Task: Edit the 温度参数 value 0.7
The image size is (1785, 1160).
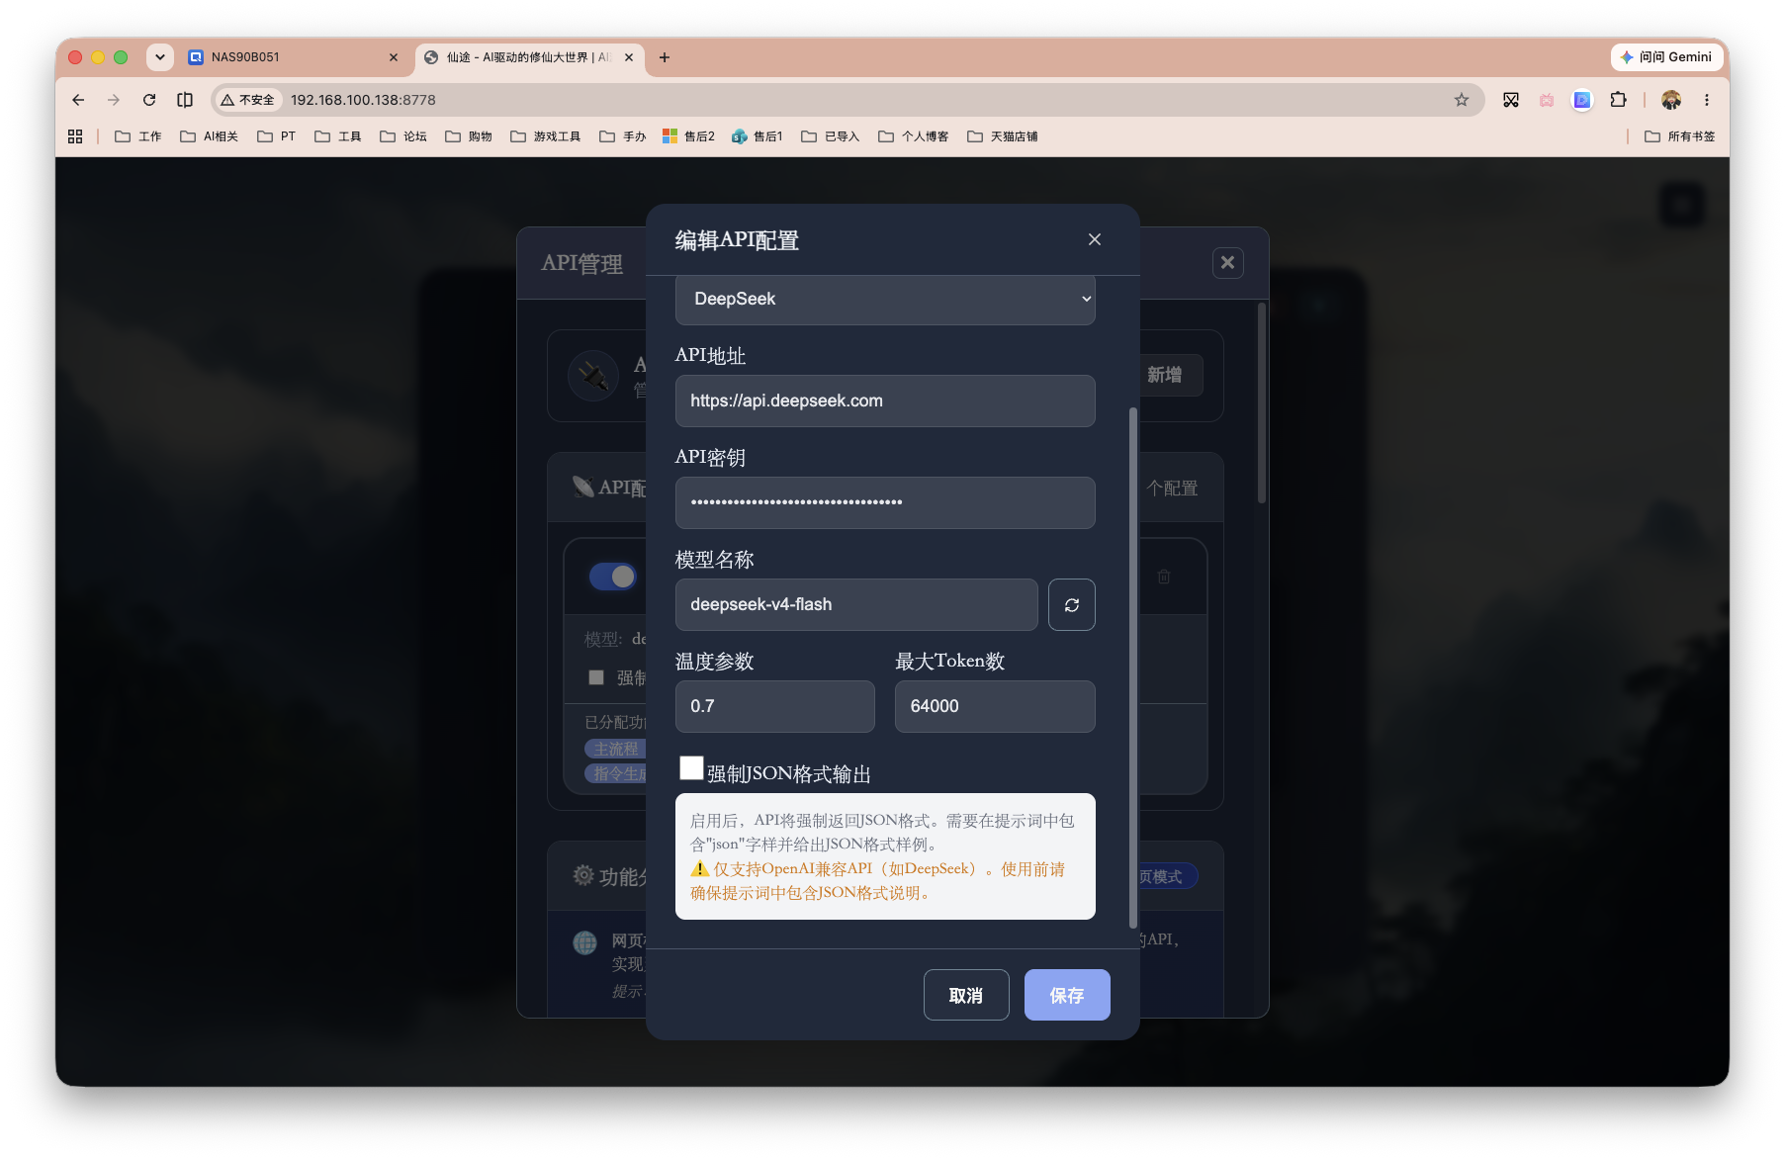Action: (x=774, y=706)
